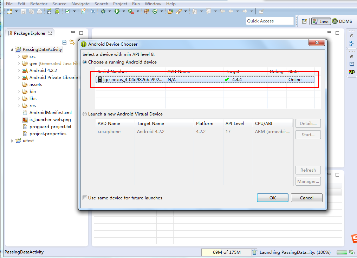Click the Search flashlight toolbar icon

click(x=179, y=11)
